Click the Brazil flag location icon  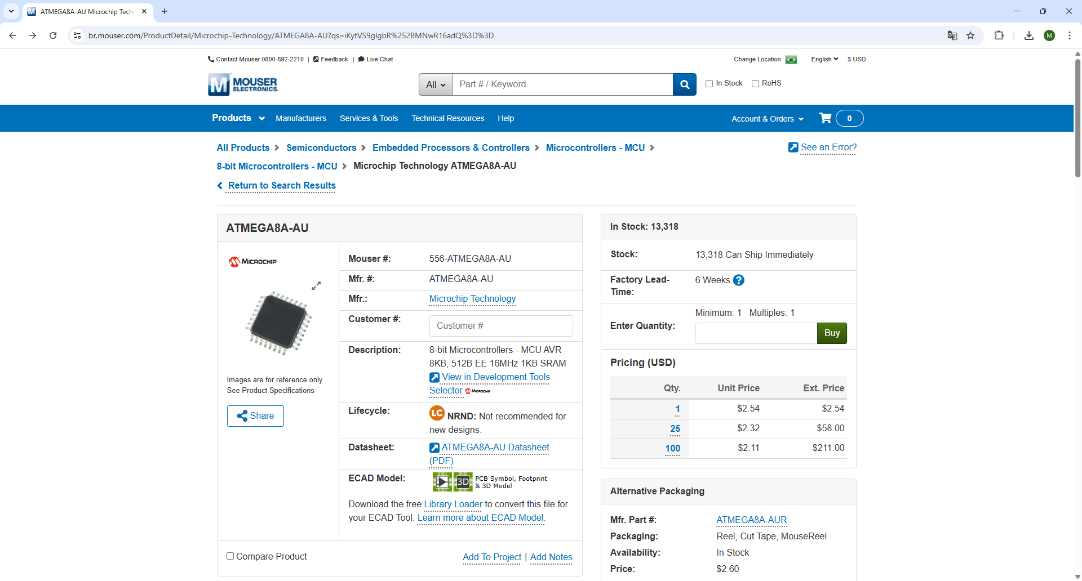click(791, 60)
